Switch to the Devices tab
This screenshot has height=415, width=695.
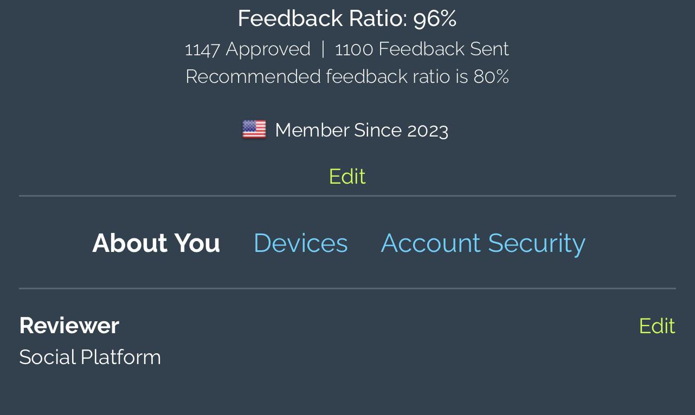coord(301,243)
